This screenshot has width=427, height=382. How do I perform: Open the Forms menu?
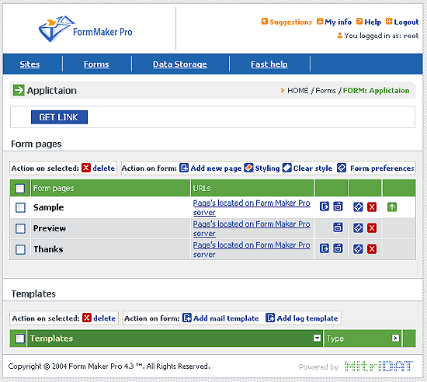tap(96, 64)
